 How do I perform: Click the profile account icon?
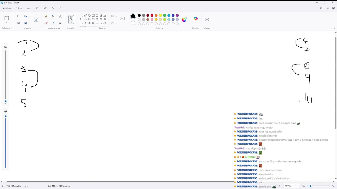click(x=328, y=8)
